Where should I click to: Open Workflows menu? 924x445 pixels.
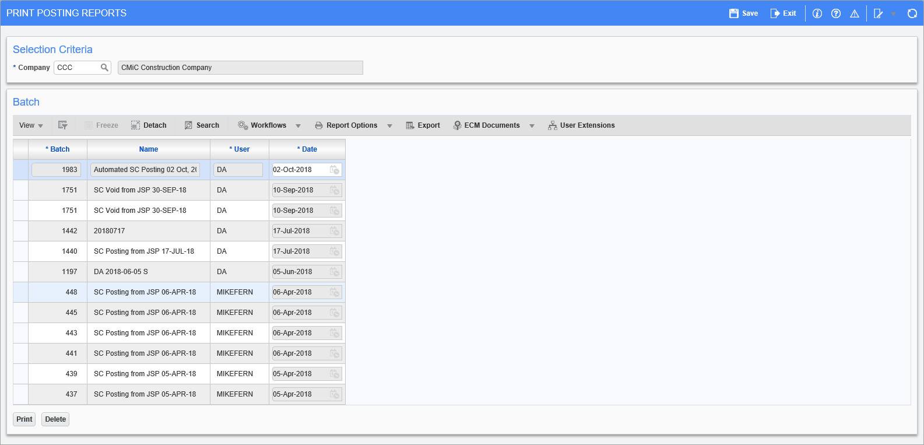coord(262,125)
